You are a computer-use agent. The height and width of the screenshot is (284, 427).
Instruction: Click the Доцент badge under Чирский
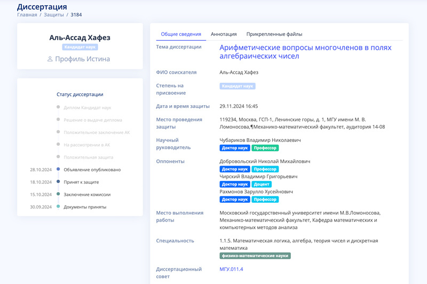[262, 184]
